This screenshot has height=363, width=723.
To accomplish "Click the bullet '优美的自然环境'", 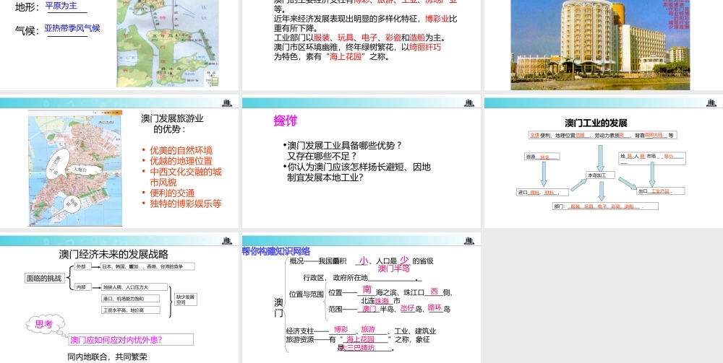I will click(x=181, y=150).
